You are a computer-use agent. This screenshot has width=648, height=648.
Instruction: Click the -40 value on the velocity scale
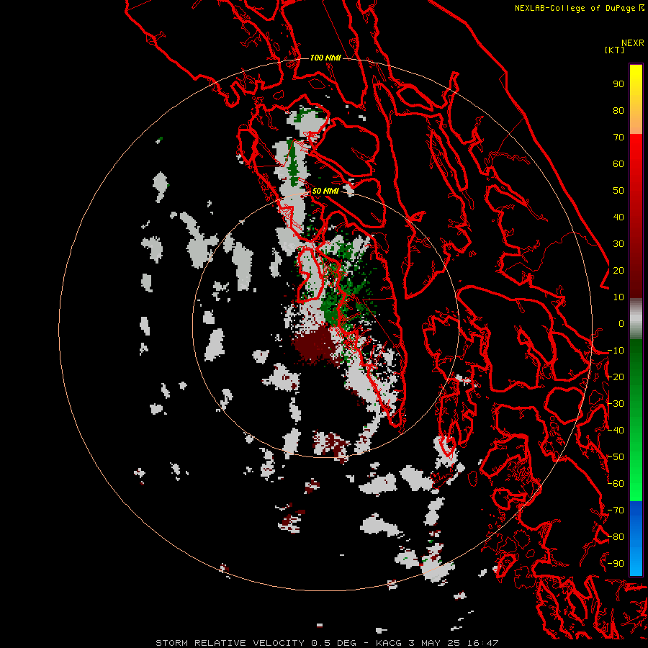tap(616, 431)
